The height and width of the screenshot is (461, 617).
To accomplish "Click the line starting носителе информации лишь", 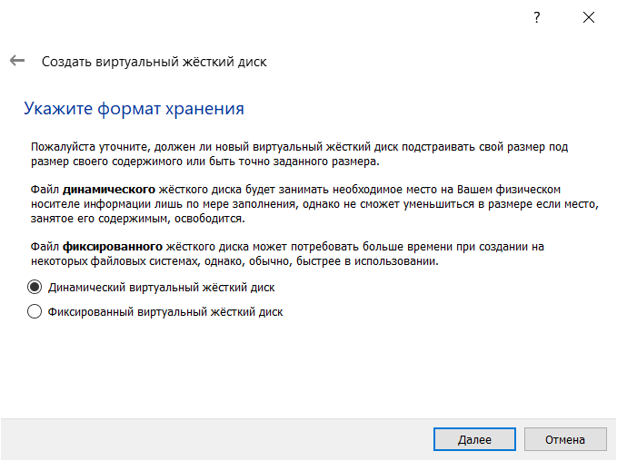I will (314, 204).
